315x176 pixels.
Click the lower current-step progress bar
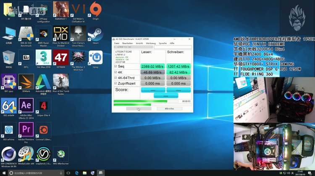point(152,105)
